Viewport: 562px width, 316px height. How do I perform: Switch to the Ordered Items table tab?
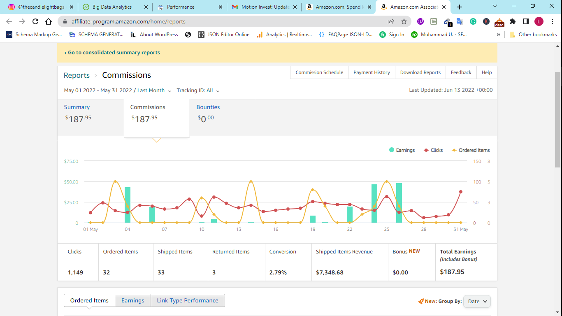(x=89, y=300)
